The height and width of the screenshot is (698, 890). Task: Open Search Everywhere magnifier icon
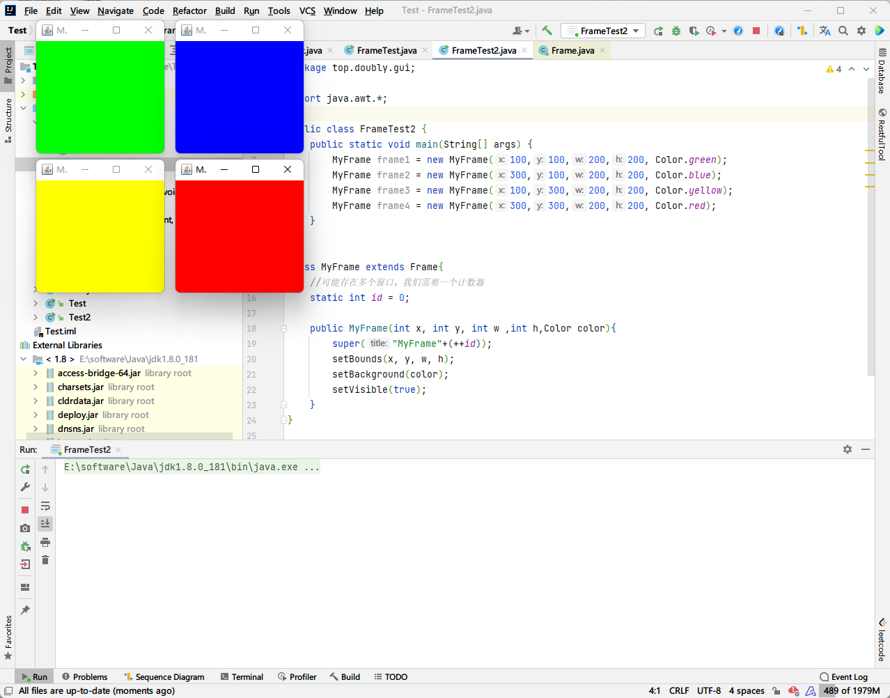pyautogui.click(x=843, y=31)
